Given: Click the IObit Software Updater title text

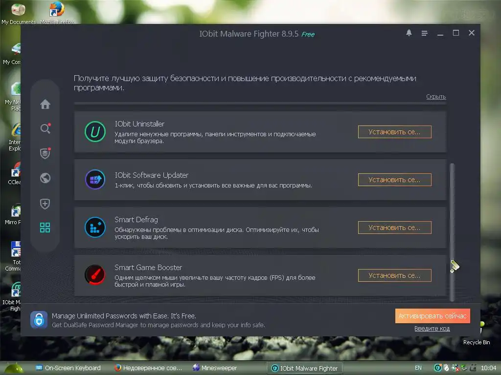Looking at the screenshot, I should pyautogui.click(x=152, y=175).
